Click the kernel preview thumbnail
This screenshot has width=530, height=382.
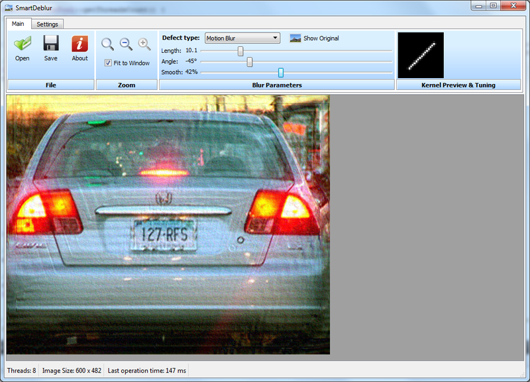point(420,54)
